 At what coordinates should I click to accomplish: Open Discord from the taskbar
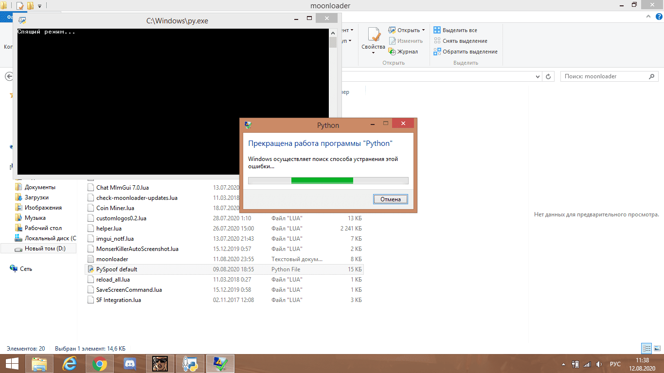coord(130,363)
